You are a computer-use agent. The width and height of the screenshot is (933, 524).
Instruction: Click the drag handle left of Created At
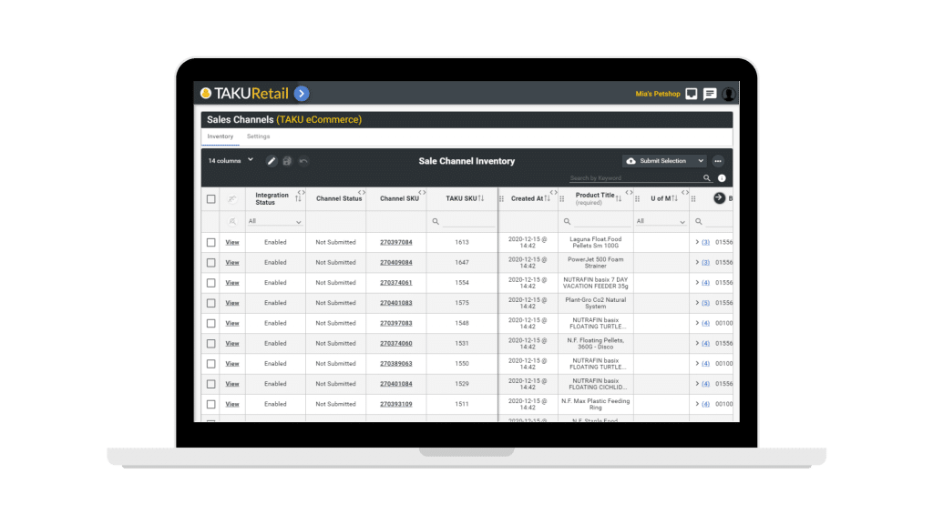[x=502, y=199]
